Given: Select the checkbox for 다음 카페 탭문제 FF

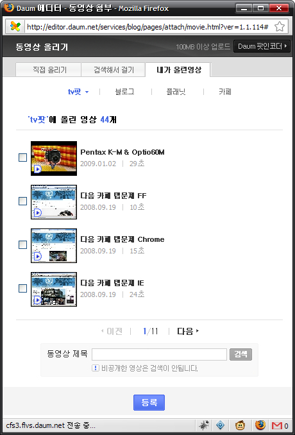Looking at the screenshot, I should [22, 201].
